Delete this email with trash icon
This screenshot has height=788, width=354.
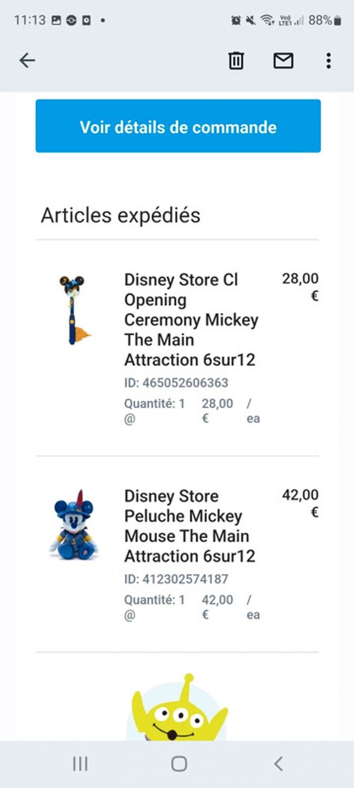(x=236, y=61)
